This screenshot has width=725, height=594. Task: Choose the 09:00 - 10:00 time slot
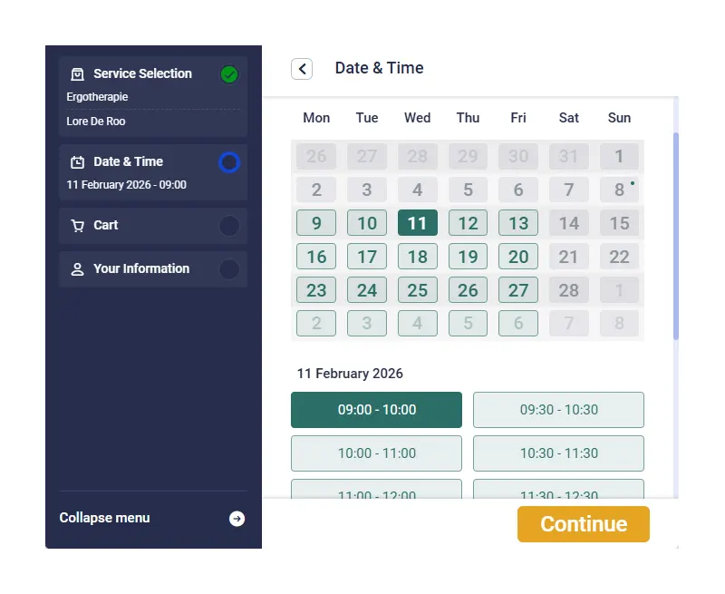click(x=376, y=410)
